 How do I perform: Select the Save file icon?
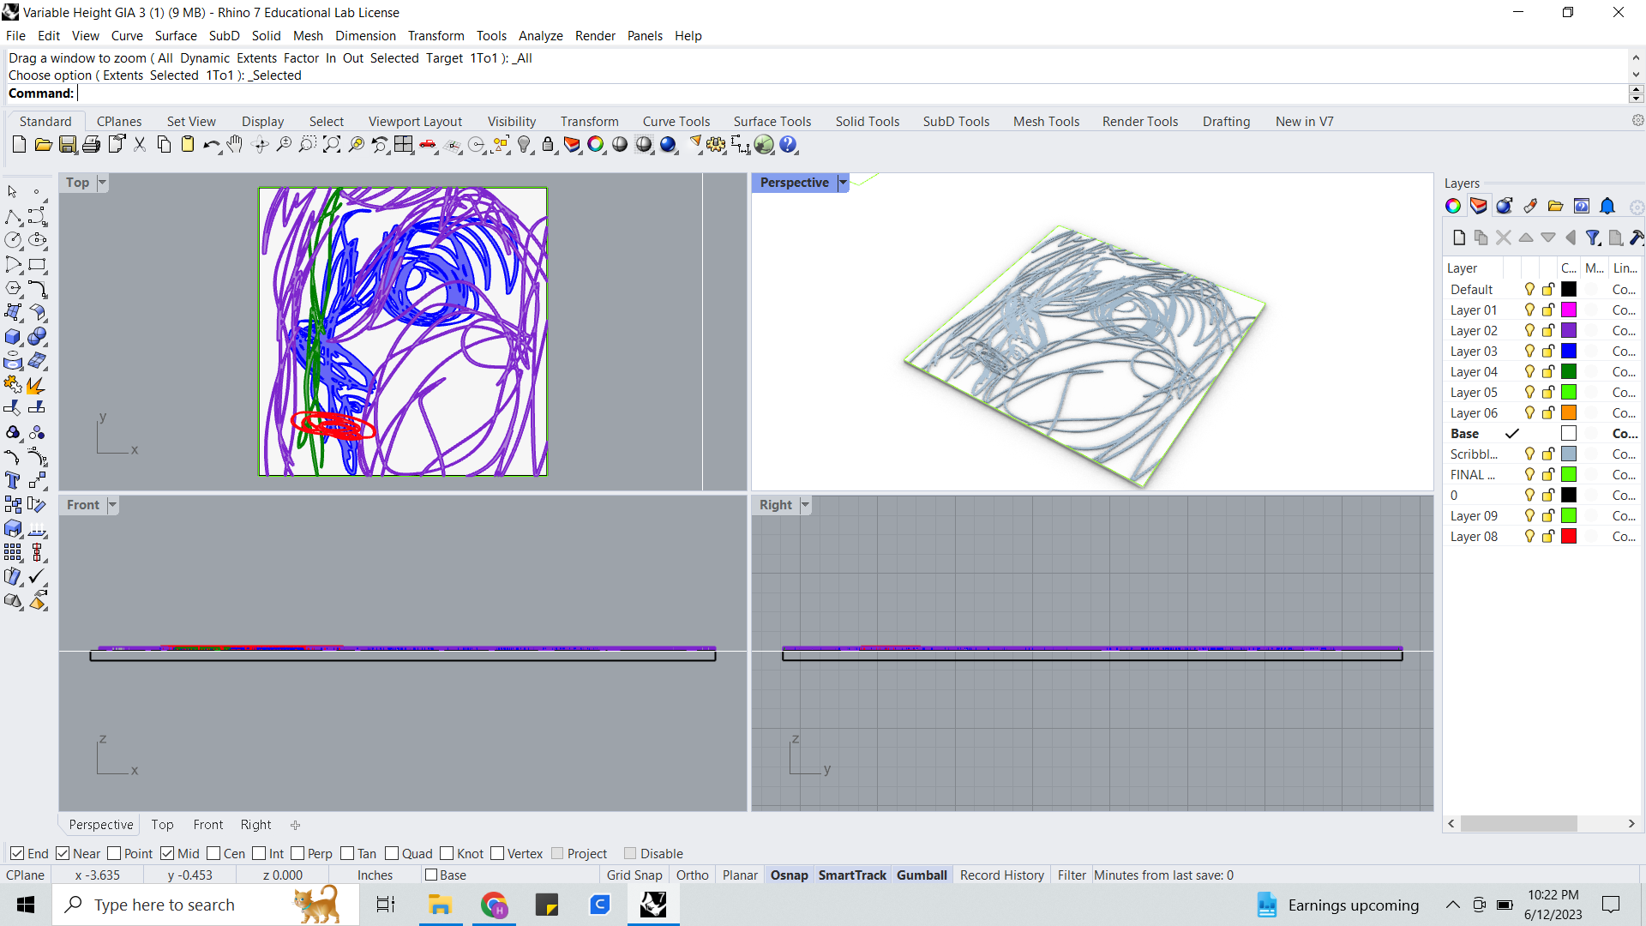68,144
